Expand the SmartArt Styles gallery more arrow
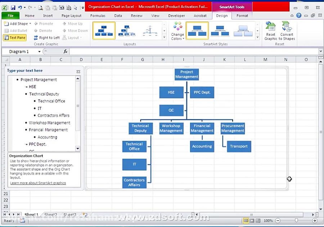 [257, 37]
